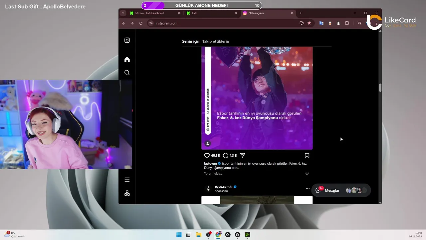This screenshot has height=240, width=426.
Task: Open the green Streamlabs-style taskbar app
Action: coord(247,235)
